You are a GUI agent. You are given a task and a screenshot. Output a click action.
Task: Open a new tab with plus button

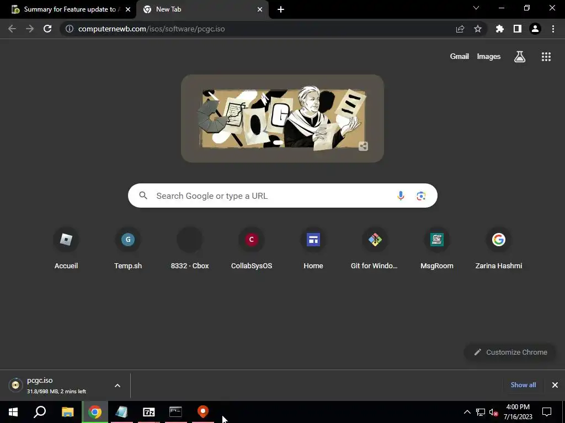point(281,9)
